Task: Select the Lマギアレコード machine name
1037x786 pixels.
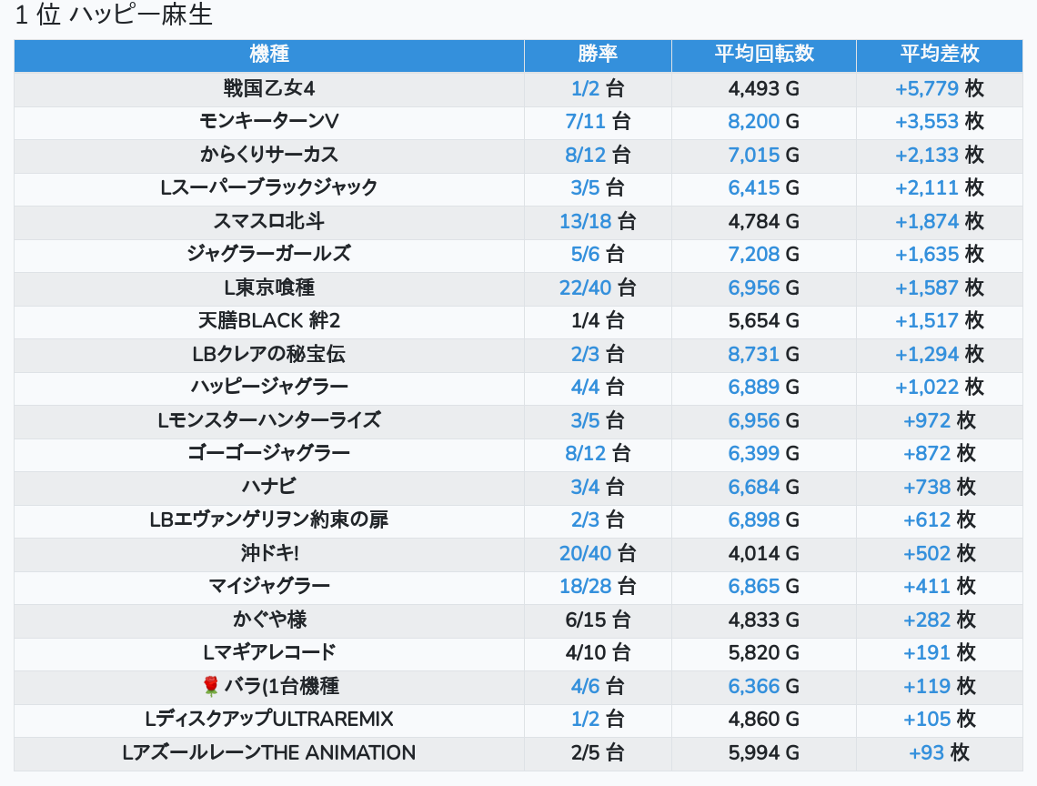Action: [x=269, y=653]
